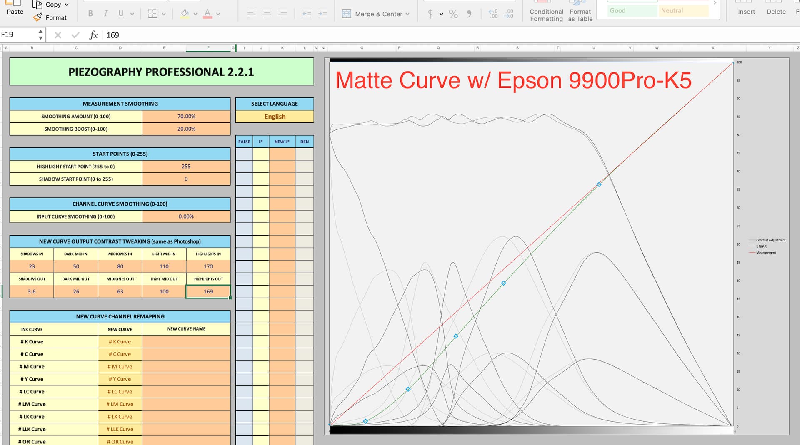Expand the currency format dropdown arrow
This screenshot has height=445, width=800.
click(x=441, y=14)
